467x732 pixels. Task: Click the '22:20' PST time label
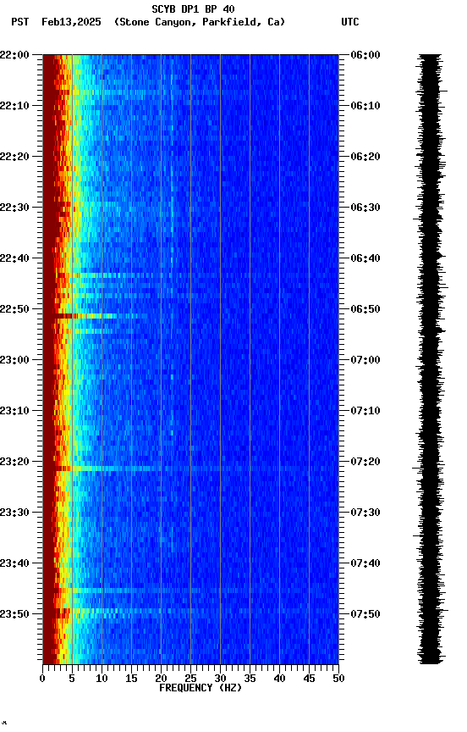tap(14, 157)
